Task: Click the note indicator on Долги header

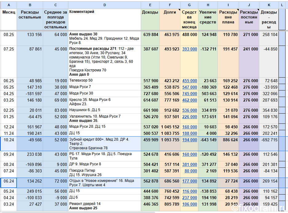Action: 179,10
